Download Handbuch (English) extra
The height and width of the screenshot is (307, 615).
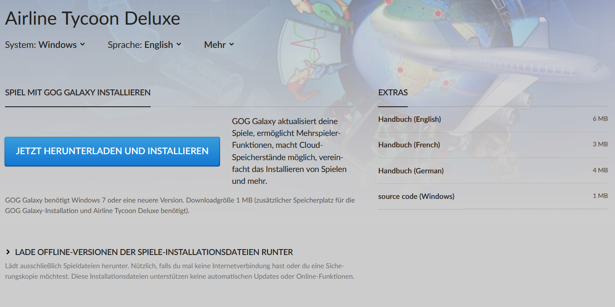coord(493,119)
